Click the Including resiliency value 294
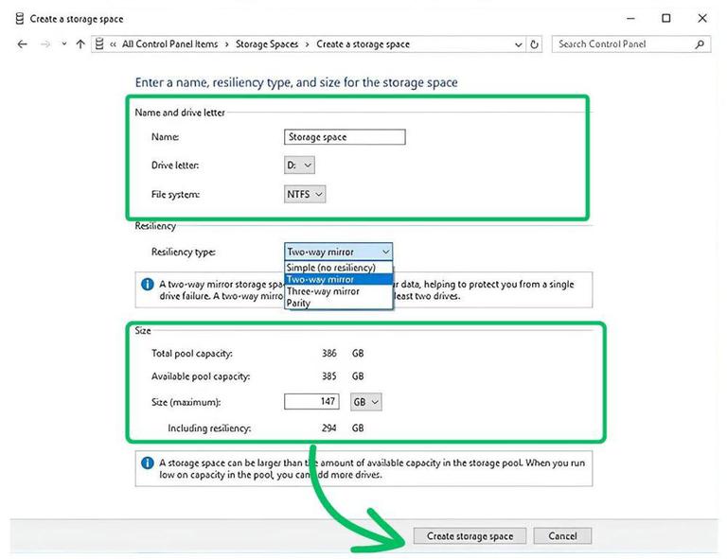The height and width of the screenshot is (559, 727). coord(329,428)
